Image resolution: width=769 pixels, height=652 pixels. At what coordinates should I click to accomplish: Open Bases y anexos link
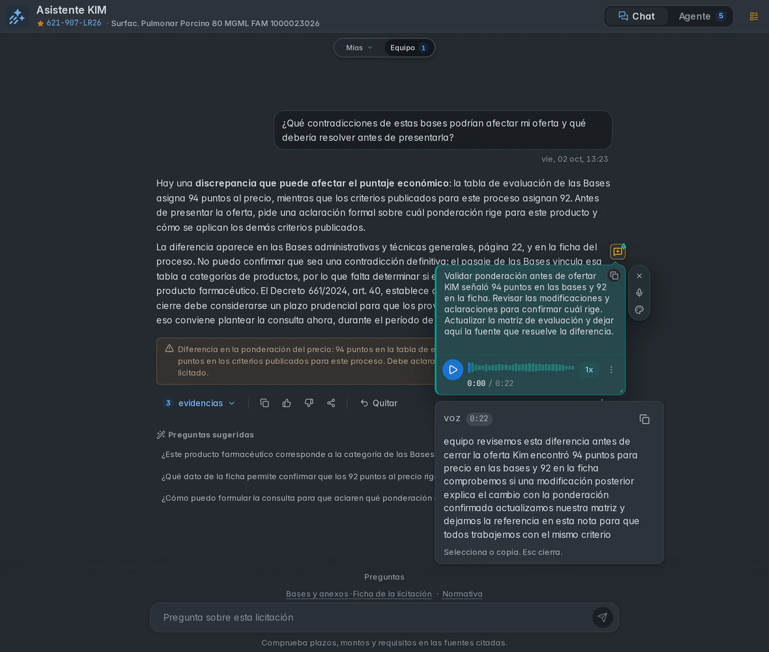(x=317, y=593)
